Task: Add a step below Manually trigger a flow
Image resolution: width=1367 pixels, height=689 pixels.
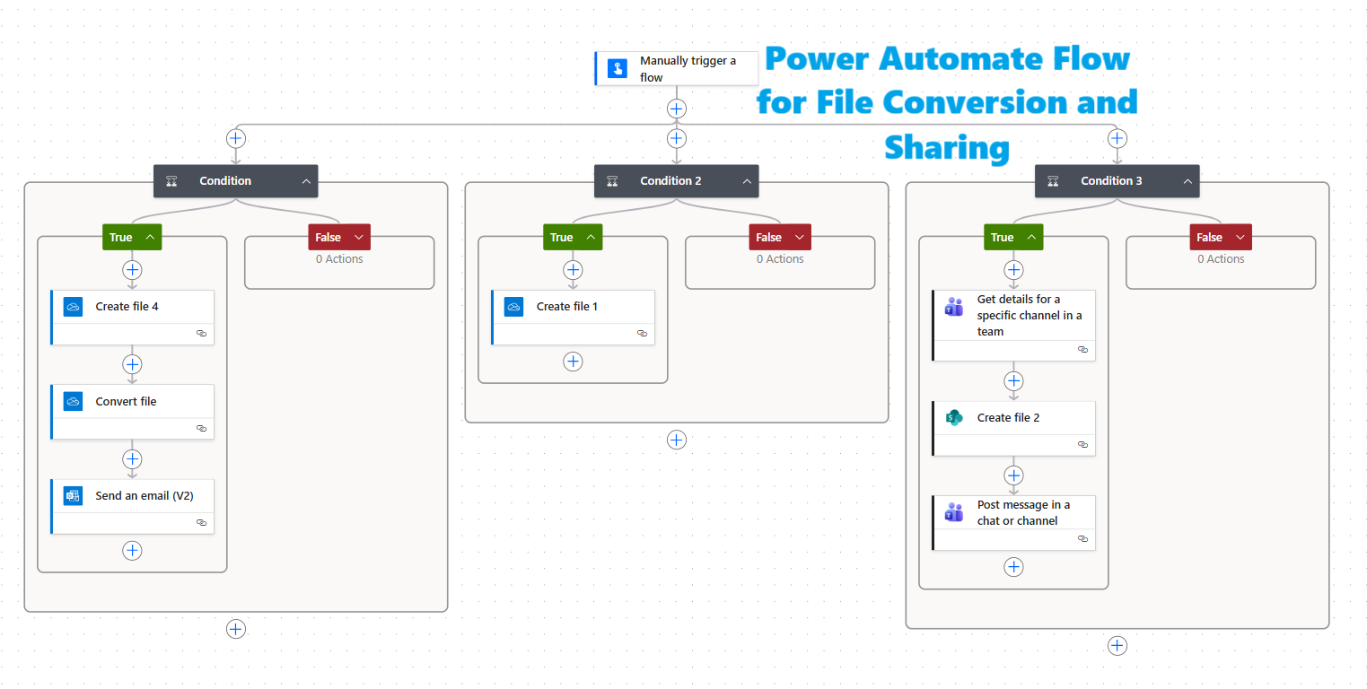Action: tap(677, 109)
